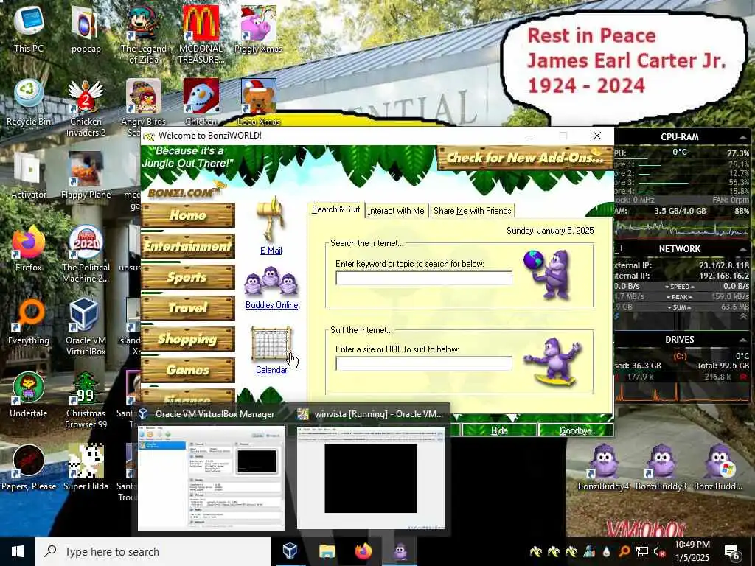The height and width of the screenshot is (566, 755).
Task: Open the notification center icon
Action: point(732,551)
